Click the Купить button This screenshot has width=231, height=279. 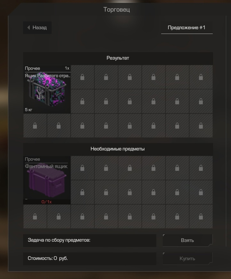click(x=187, y=259)
